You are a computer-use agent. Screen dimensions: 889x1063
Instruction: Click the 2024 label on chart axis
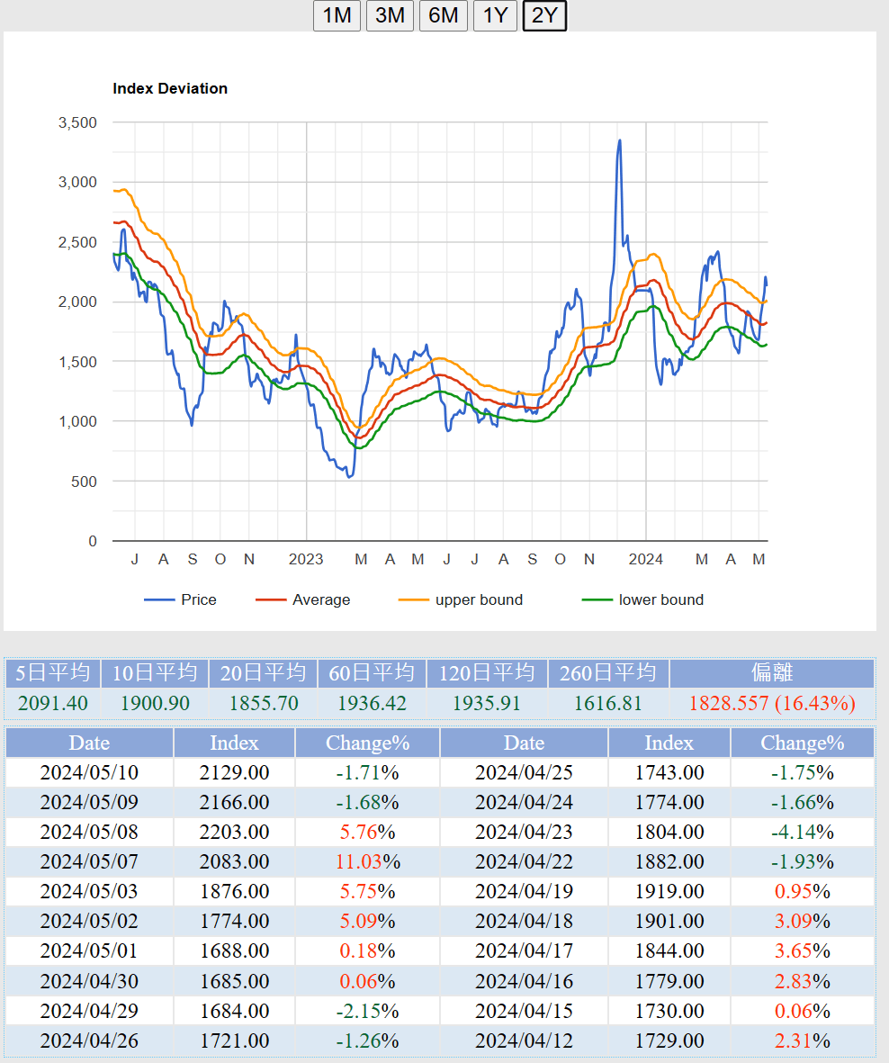click(645, 560)
